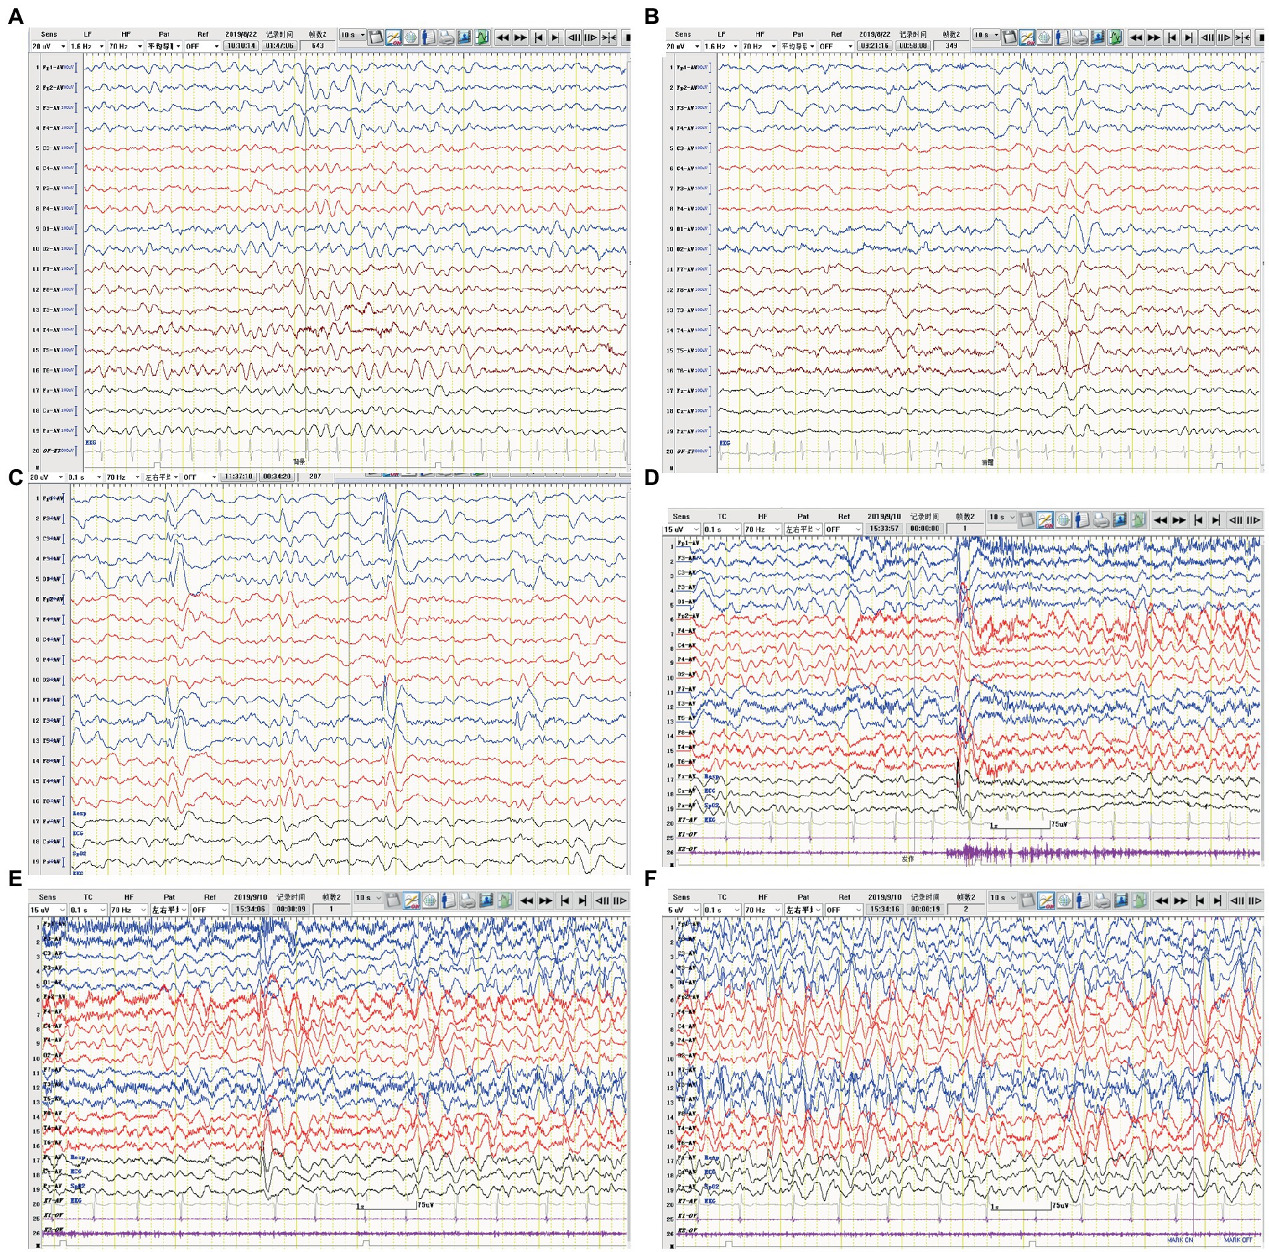Image resolution: width=1269 pixels, height=1252 pixels.
Task: Open the video picture icon in panel D
Action: pos(1120,520)
